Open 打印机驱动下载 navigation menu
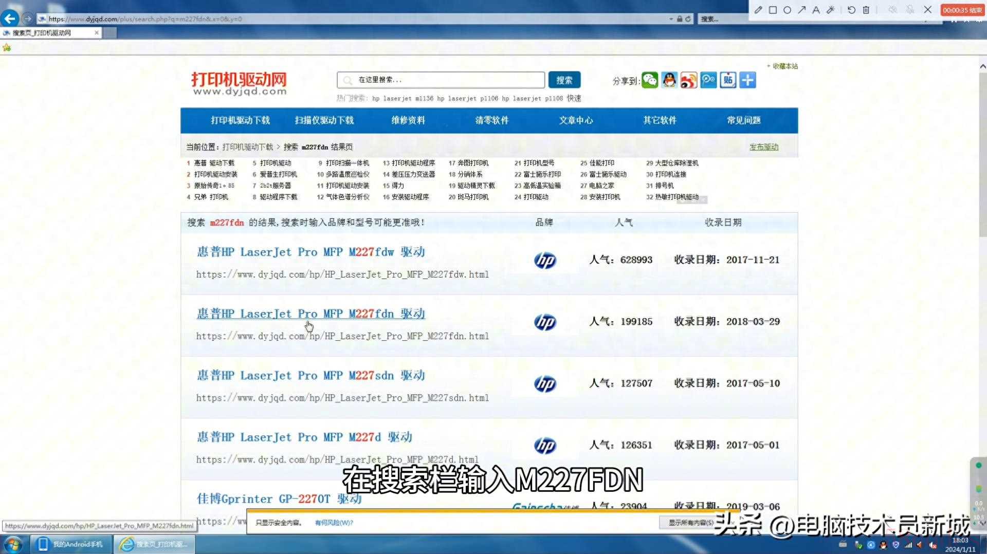987x554 pixels. (x=240, y=120)
